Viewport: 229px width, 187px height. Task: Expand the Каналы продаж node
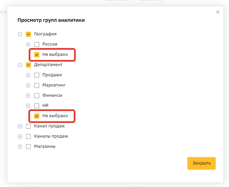[20, 136]
